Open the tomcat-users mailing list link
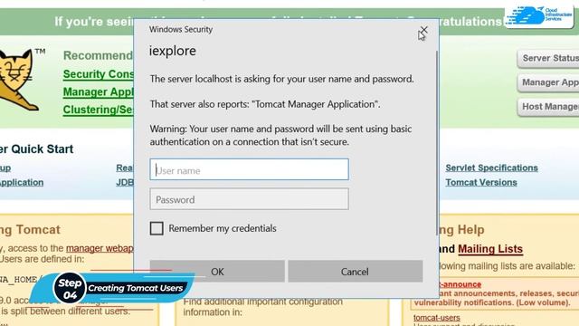 [436, 318]
